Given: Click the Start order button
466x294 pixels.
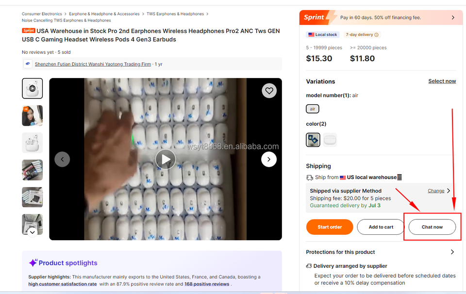Looking at the screenshot, I should tap(330, 227).
